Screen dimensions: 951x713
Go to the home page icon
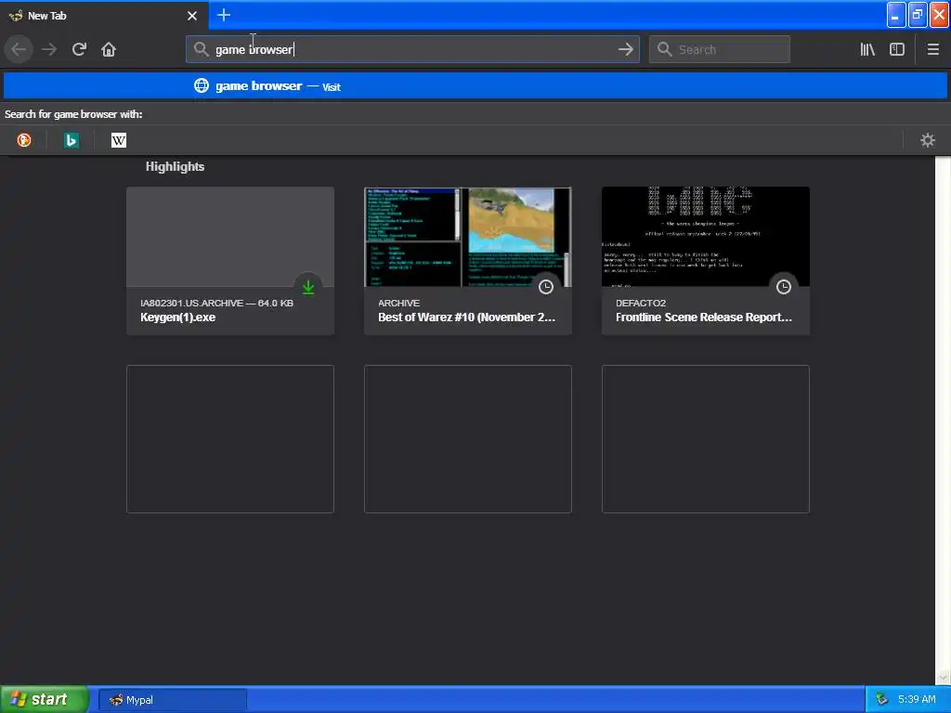(x=109, y=49)
